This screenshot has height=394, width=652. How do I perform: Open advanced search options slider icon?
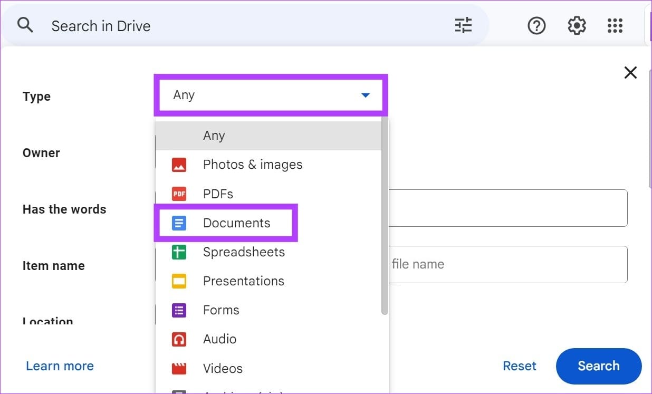[x=463, y=25]
